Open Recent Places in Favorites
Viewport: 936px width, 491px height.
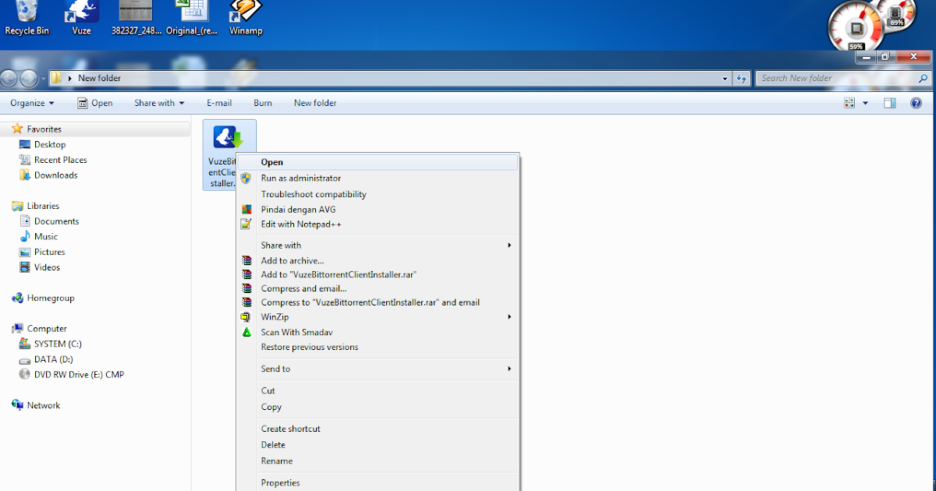[x=60, y=160]
